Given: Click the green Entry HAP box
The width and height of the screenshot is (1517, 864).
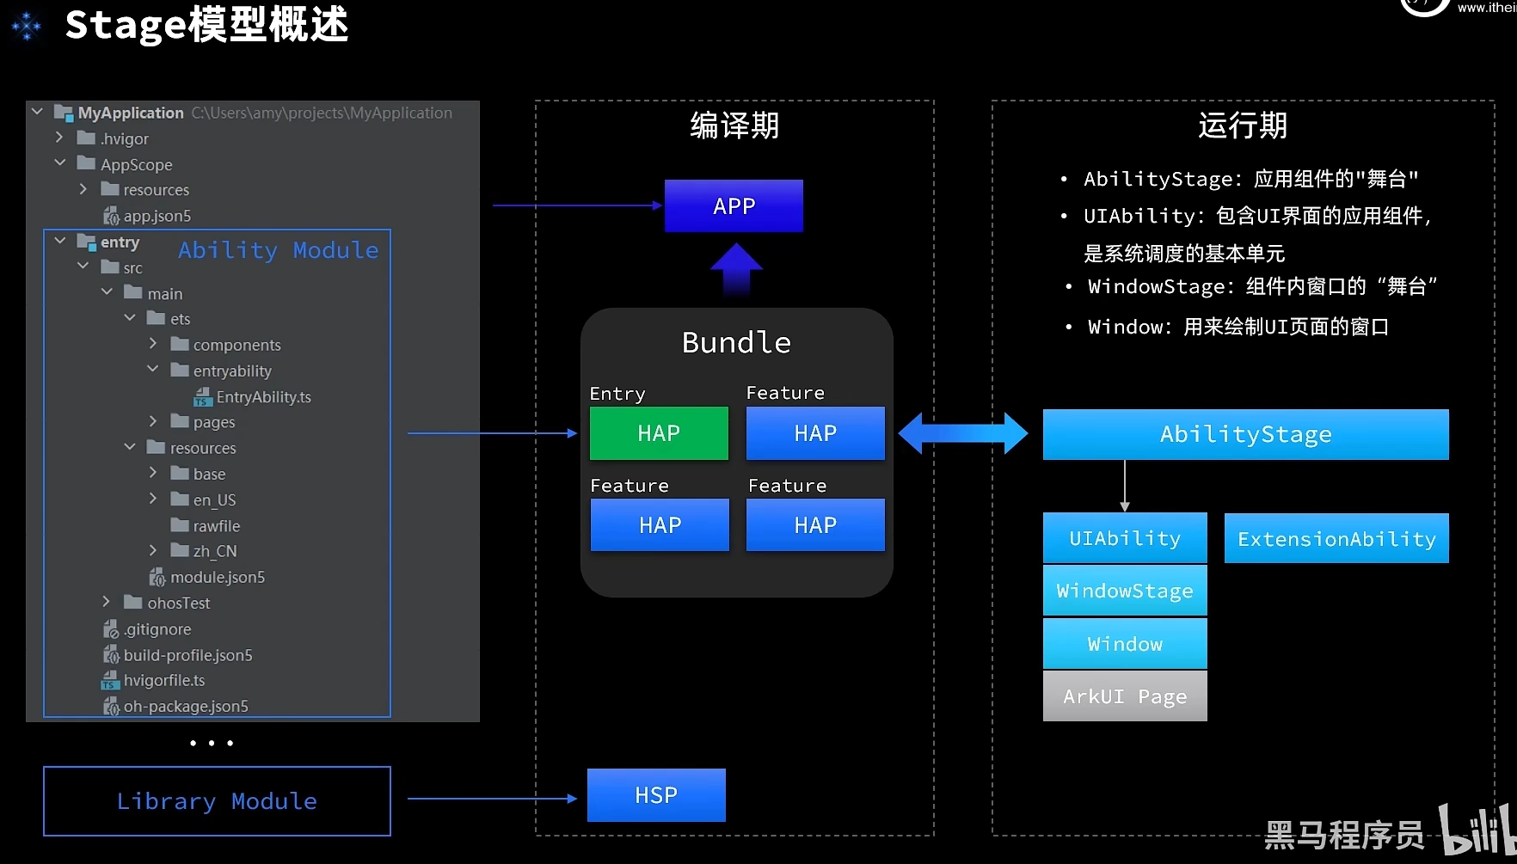Looking at the screenshot, I should click(x=659, y=433).
